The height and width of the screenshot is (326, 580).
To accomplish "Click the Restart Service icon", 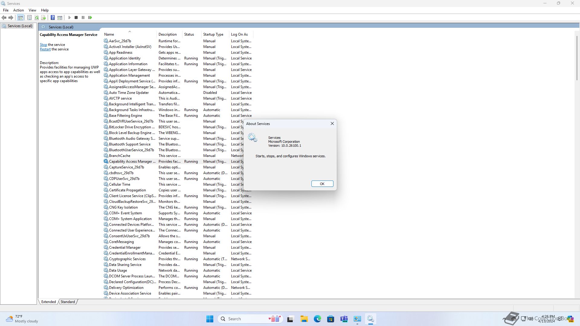I will [x=90, y=18].
